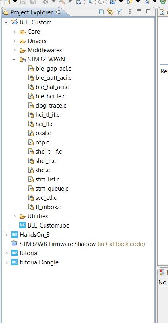
Task: Open dropdown arrow beside build hammer
Action: (70, 2)
